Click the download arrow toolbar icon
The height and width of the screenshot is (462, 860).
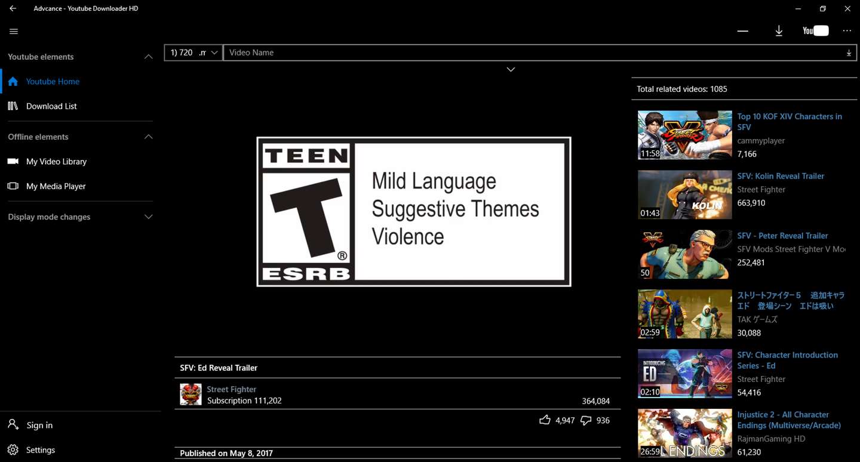coord(779,31)
